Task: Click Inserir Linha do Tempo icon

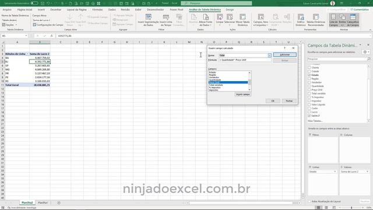Action: point(166,17)
